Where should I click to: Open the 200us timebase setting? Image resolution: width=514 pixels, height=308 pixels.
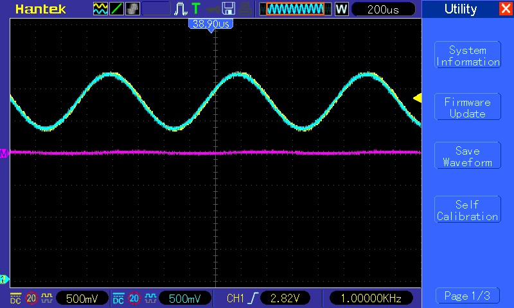pos(383,9)
